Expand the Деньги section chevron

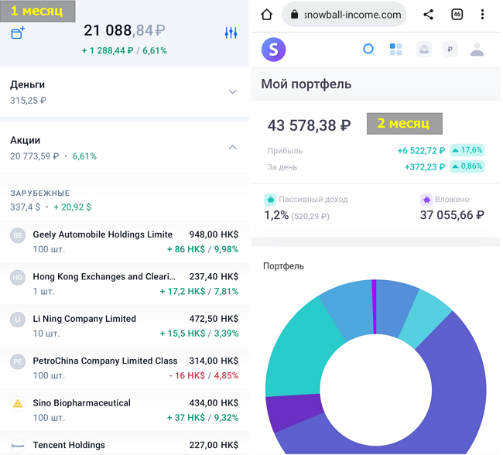pos(233,92)
